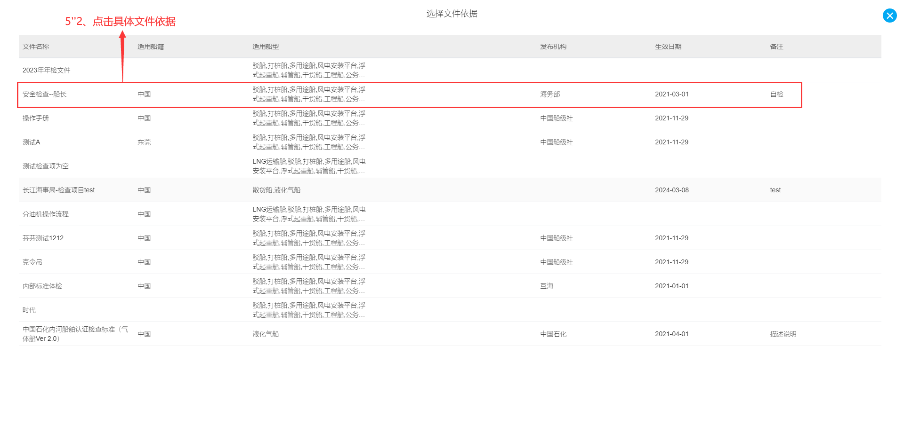This screenshot has width=904, height=441.
Task: Click the 适用船籍 column header
Action: click(151, 47)
